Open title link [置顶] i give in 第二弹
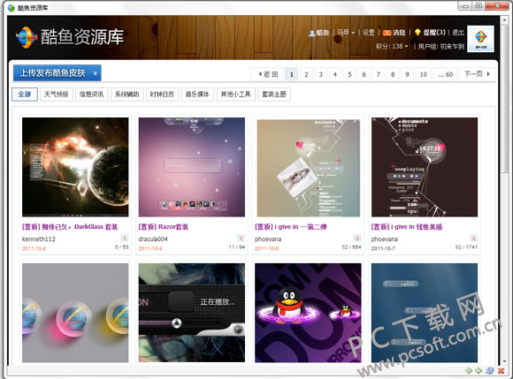The width and height of the screenshot is (513, 379). click(290, 227)
